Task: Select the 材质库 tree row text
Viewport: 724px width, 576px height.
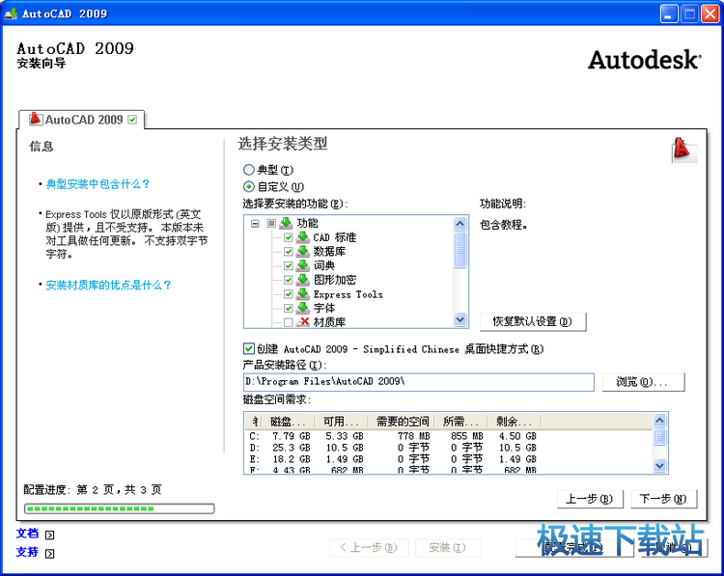Action: click(x=330, y=322)
